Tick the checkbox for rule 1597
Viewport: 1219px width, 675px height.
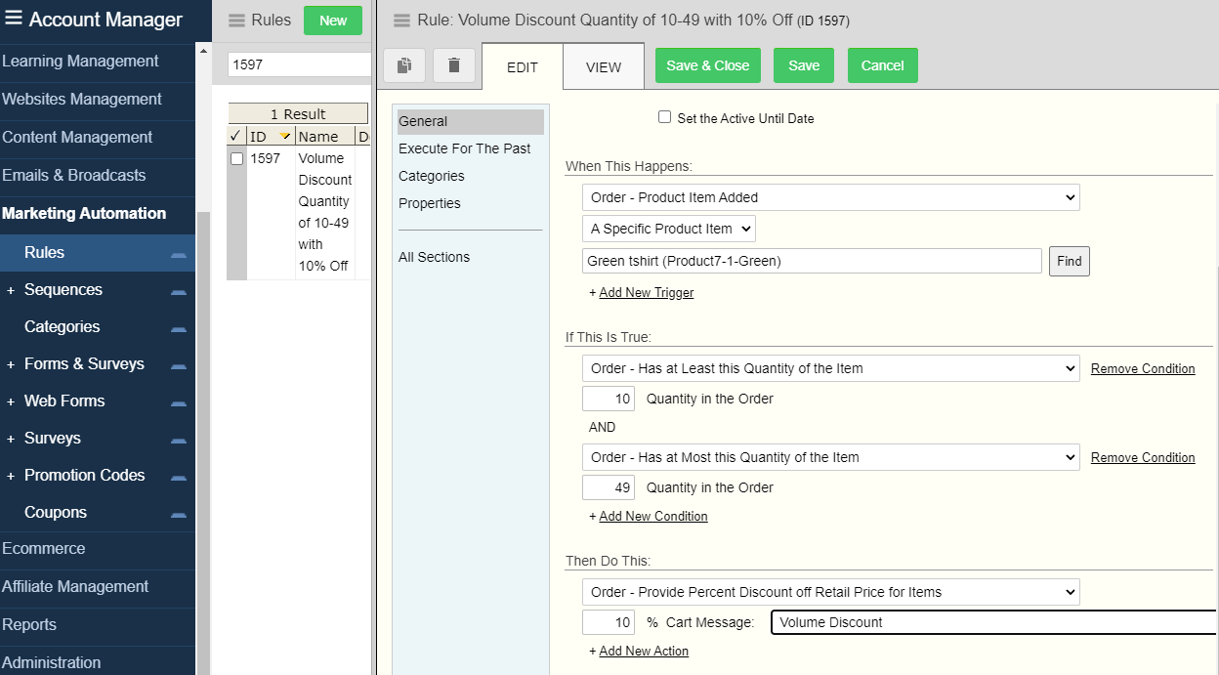236,158
